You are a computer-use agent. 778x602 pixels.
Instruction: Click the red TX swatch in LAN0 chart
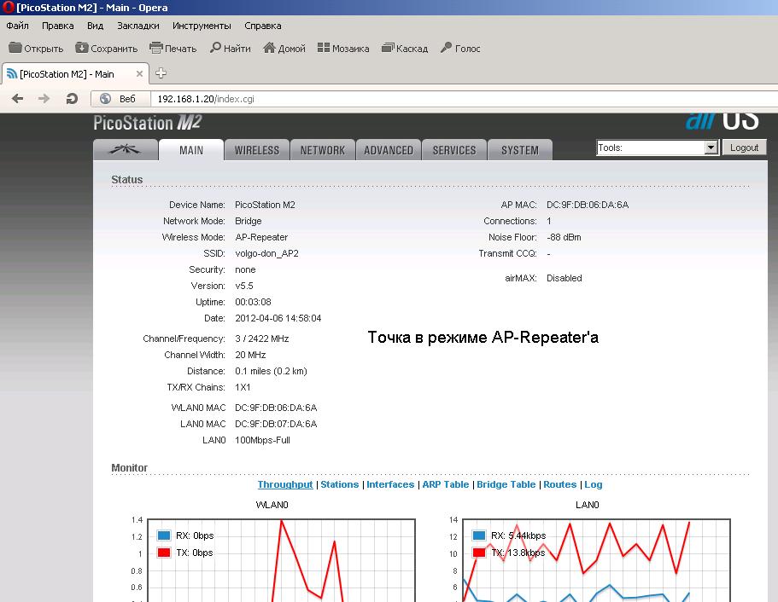(479, 552)
